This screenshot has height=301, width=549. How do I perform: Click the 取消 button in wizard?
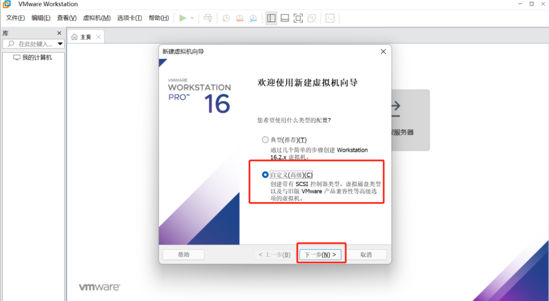pyautogui.click(x=366, y=255)
